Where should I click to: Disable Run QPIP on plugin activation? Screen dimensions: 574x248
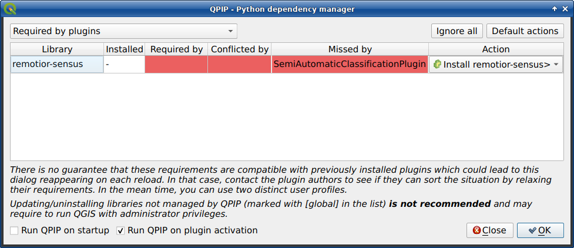point(120,231)
